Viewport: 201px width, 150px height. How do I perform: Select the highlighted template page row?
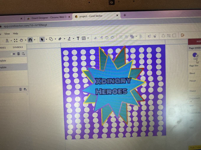14,67
